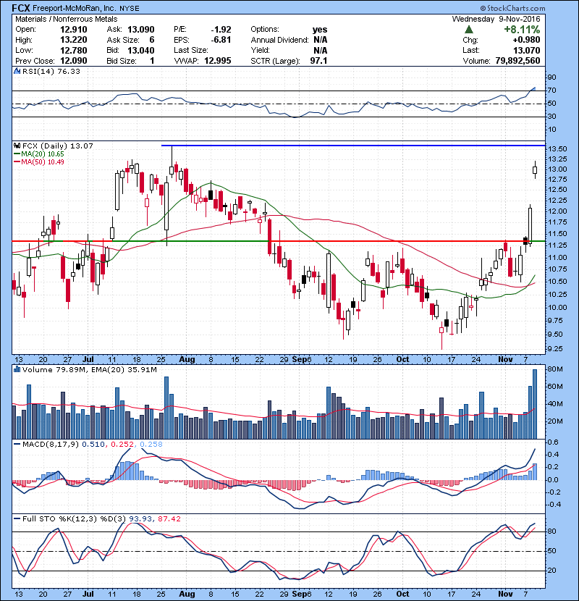
Task: Click the Last price 13.070
Action: (x=526, y=50)
